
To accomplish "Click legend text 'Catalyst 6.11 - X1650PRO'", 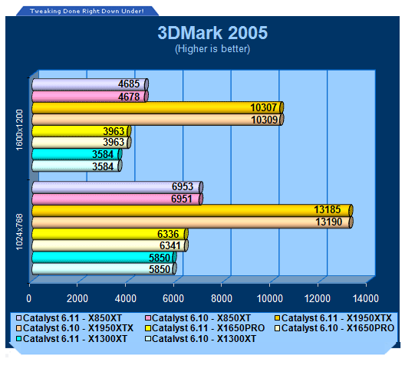I will [x=209, y=328].
